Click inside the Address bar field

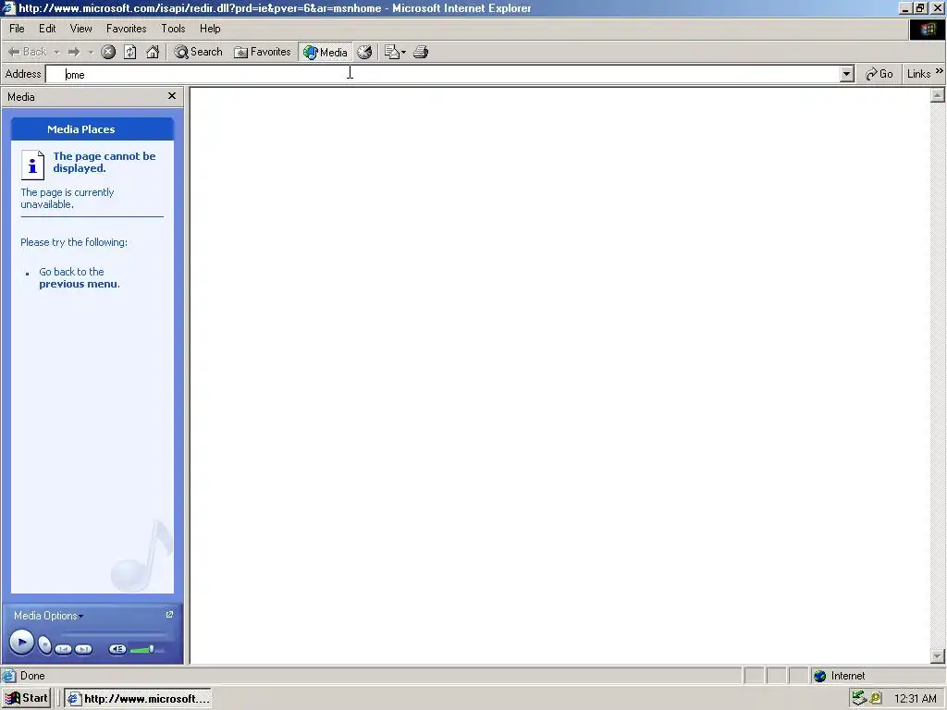(x=444, y=74)
